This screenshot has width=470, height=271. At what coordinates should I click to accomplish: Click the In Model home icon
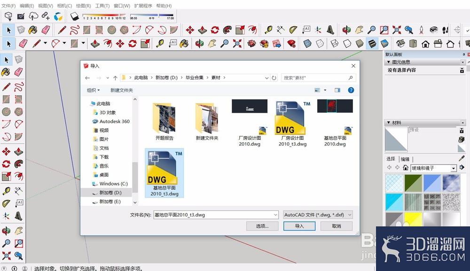[x=406, y=167]
